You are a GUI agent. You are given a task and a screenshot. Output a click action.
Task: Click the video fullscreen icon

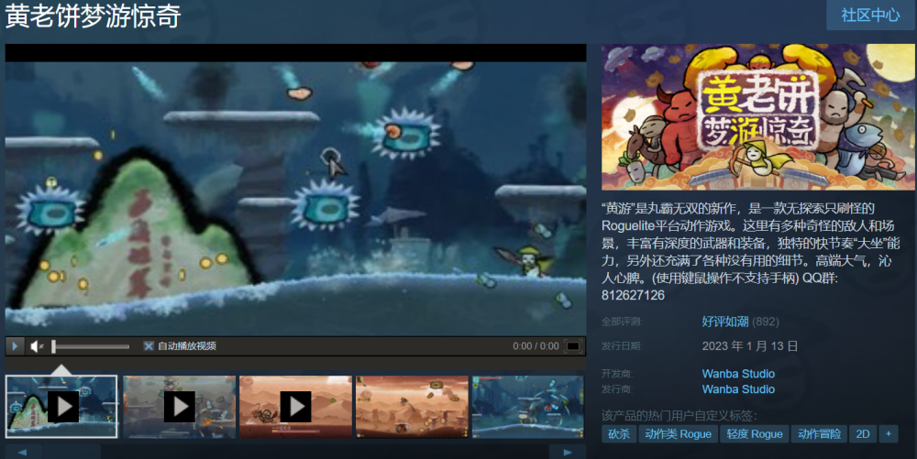pos(573,346)
